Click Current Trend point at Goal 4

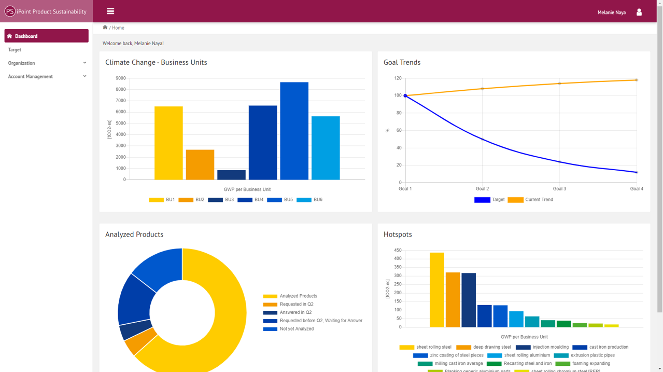point(637,80)
